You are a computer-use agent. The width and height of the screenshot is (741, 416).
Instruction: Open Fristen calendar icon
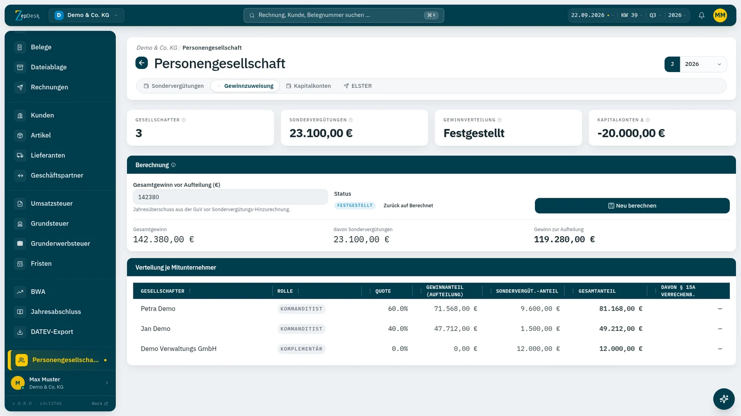(20, 264)
